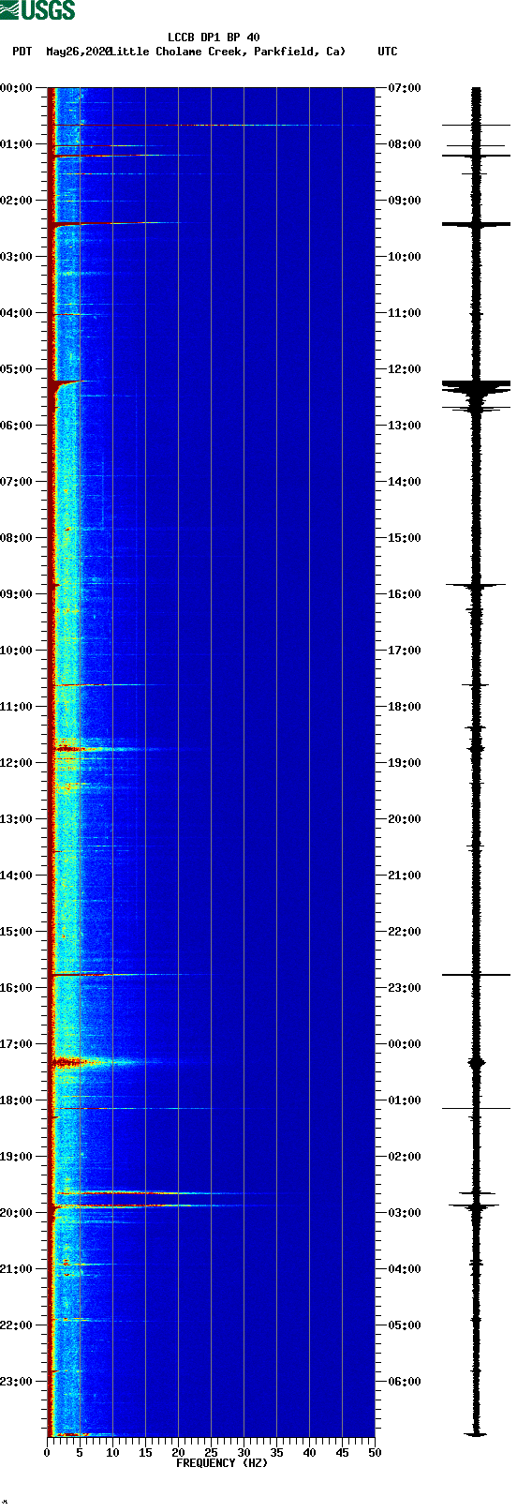517x1512 pixels.
Task: Click the 23:00 UTC label on right axis
Action: 405,988
